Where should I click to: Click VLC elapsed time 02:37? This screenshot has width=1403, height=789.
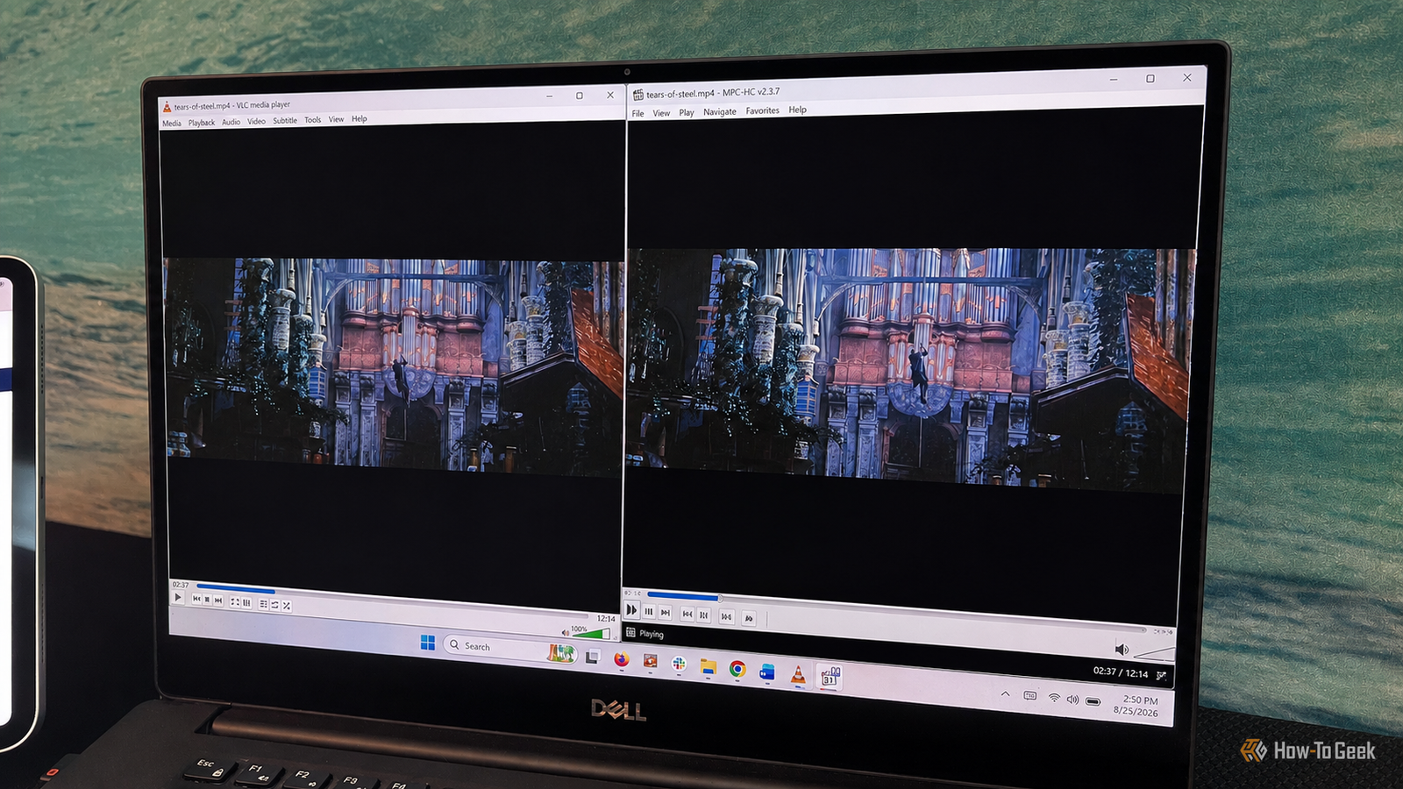(181, 585)
